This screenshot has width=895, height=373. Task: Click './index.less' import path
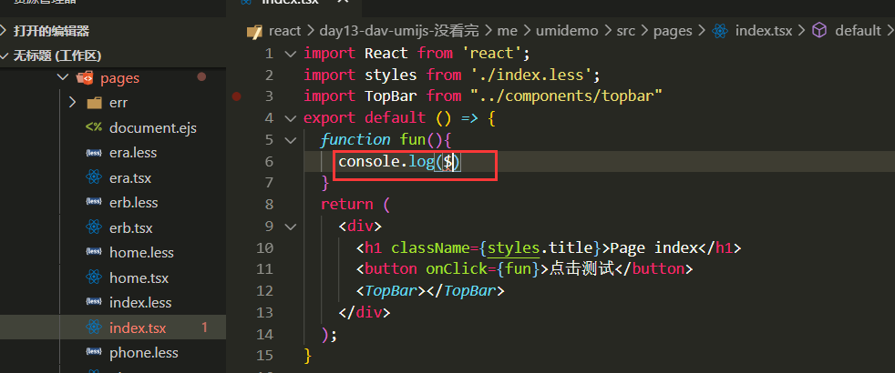(x=532, y=76)
